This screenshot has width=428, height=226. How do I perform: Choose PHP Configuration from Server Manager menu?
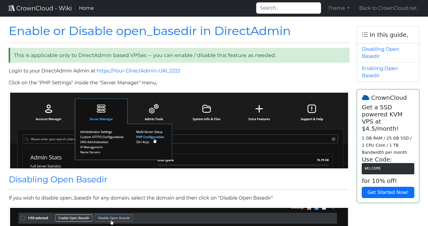pyautogui.click(x=150, y=137)
